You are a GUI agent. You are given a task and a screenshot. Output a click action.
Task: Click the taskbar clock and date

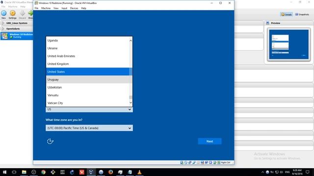click(297, 172)
